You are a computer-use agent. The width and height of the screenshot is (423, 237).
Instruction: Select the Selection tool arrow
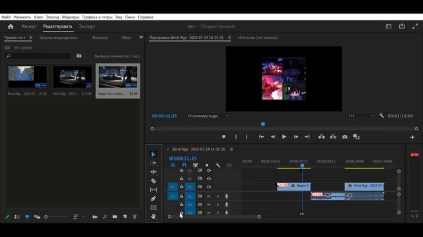point(153,154)
